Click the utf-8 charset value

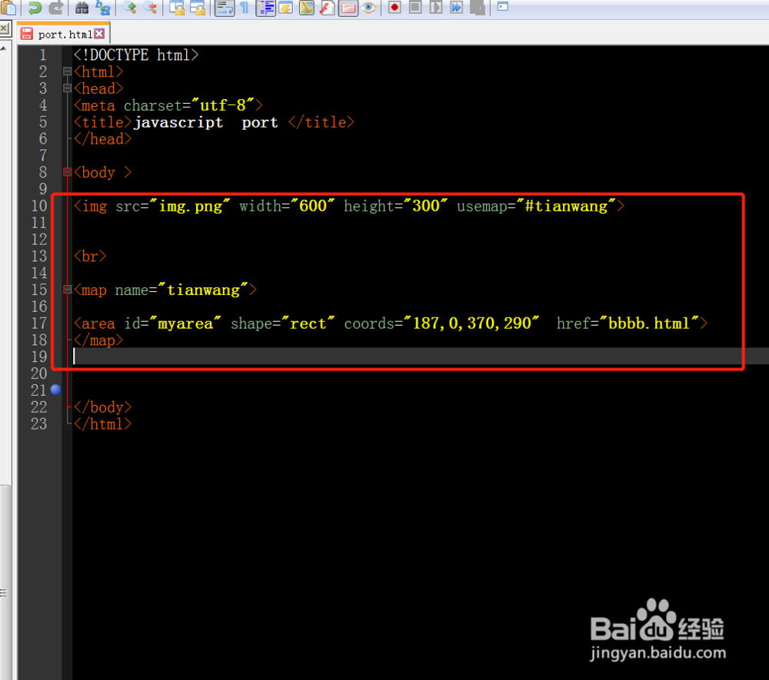[x=223, y=105]
